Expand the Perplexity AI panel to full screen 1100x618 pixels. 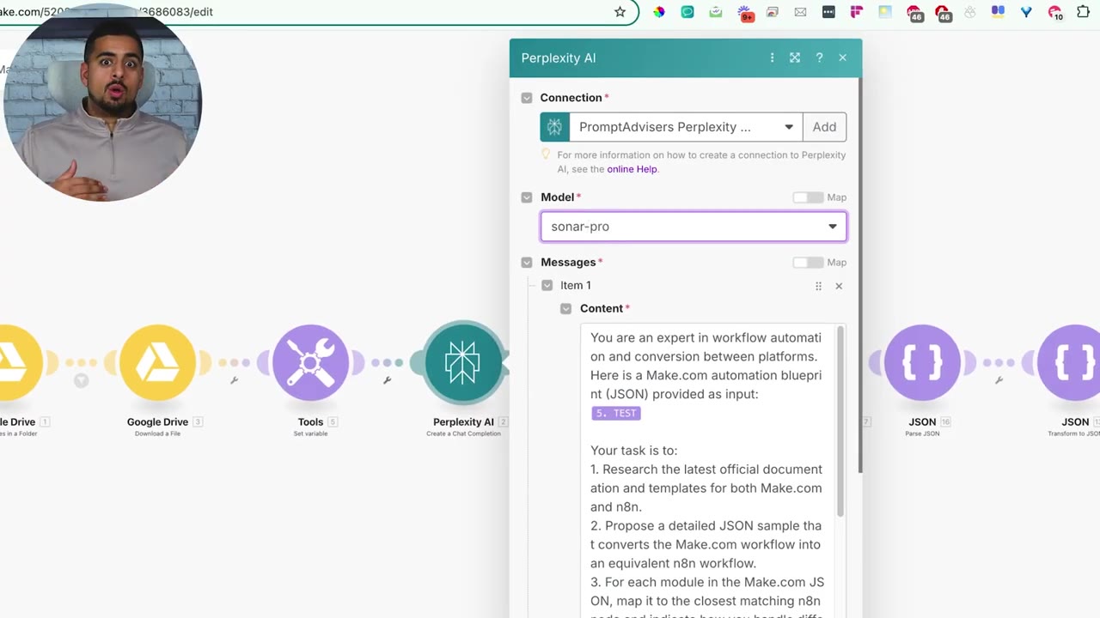[795, 58]
